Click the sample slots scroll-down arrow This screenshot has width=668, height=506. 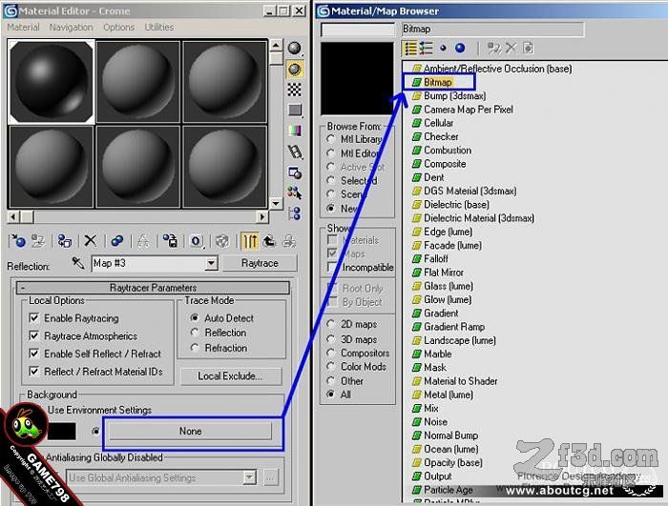pyautogui.click(x=276, y=203)
